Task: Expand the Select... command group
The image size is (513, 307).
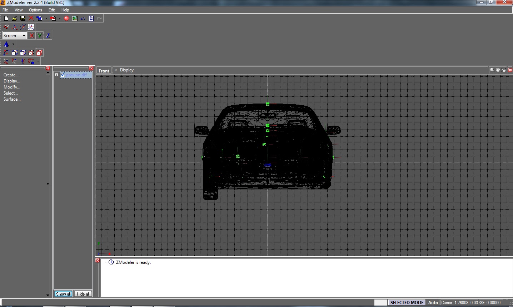Action: (x=11, y=93)
